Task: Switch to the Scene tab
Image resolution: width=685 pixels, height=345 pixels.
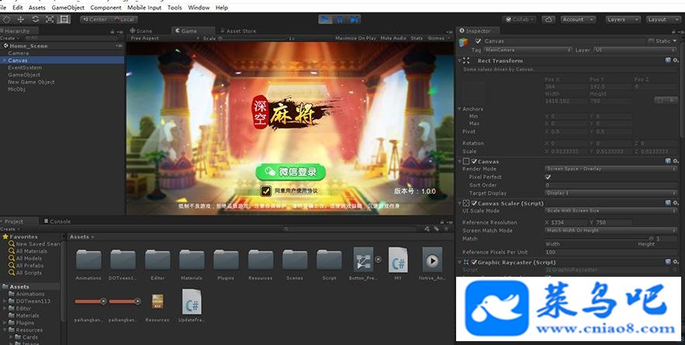Action: [x=141, y=31]
